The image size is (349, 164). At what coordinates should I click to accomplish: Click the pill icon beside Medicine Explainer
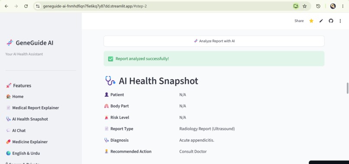(x=9, y=142)
